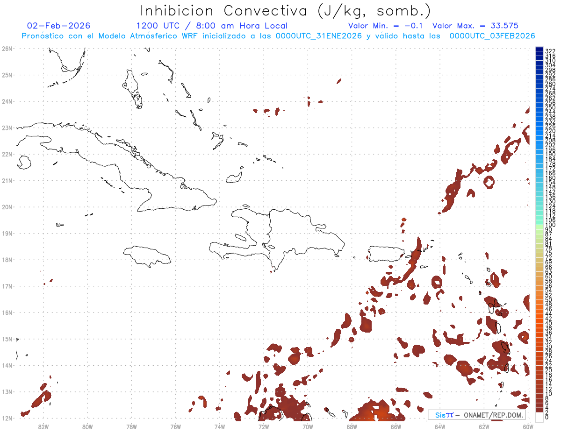561x433 pixels.
Task: Click the colorbar scale value 0
Action: tap(547, 417)
